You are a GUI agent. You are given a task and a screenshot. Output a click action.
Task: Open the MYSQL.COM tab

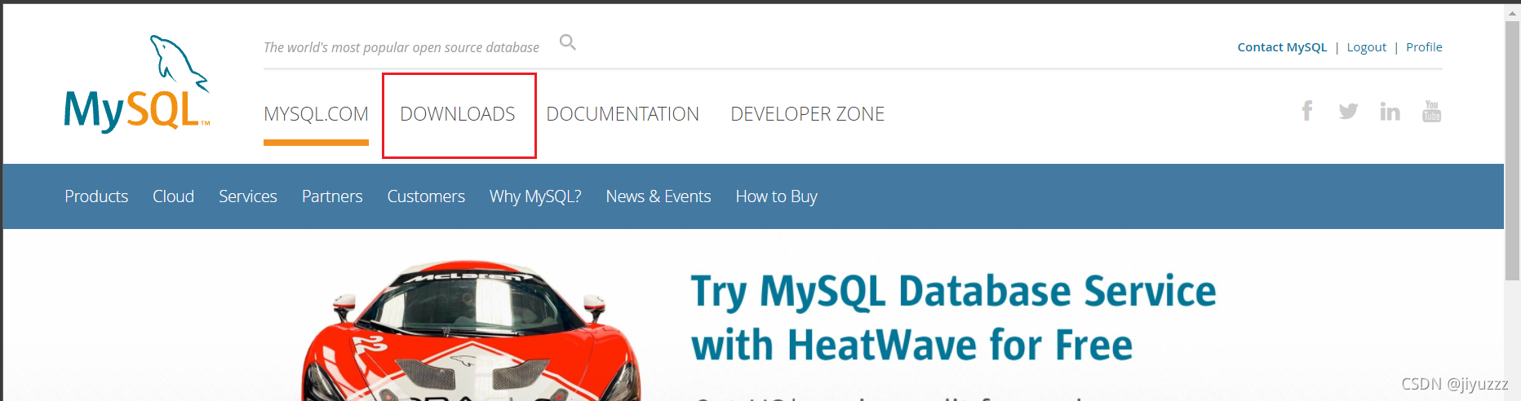pos(316,114)
